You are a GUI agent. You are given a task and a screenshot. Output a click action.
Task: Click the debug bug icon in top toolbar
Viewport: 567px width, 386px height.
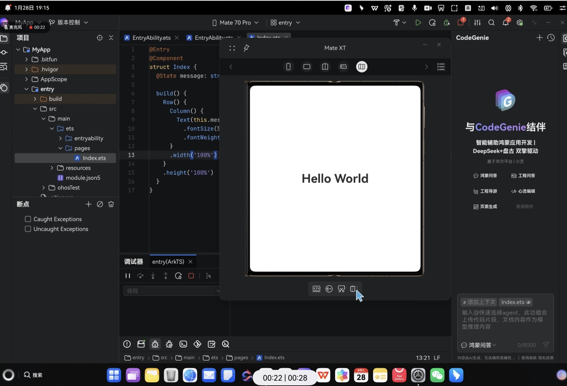pos(447,23)
